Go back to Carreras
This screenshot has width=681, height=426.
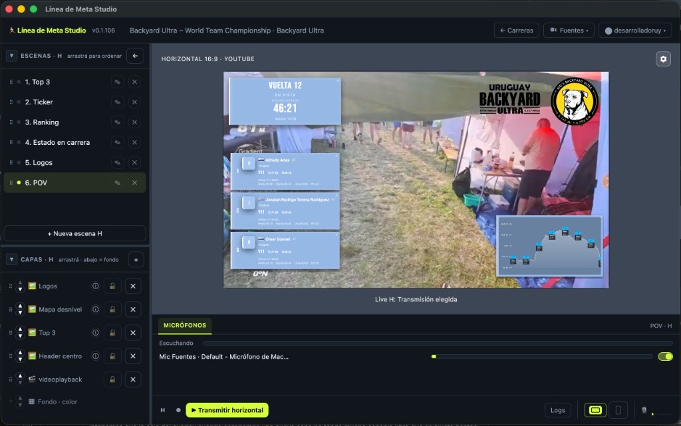pyautogui.click(x=517, y=31)
